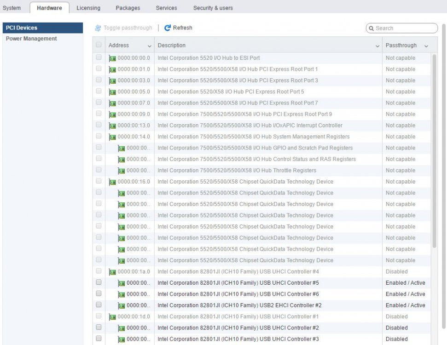447x345 pixels.
Task: Check the box for USB UHCI Controller #5
Action: 99,282
